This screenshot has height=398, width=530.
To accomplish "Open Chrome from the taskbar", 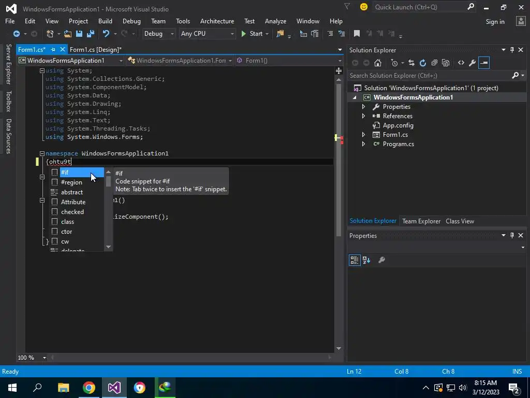I will (89, 387).
